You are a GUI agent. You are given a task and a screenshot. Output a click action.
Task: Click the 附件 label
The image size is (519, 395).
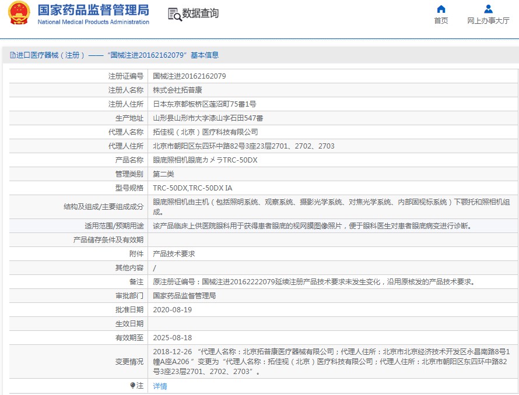(136, 254)
